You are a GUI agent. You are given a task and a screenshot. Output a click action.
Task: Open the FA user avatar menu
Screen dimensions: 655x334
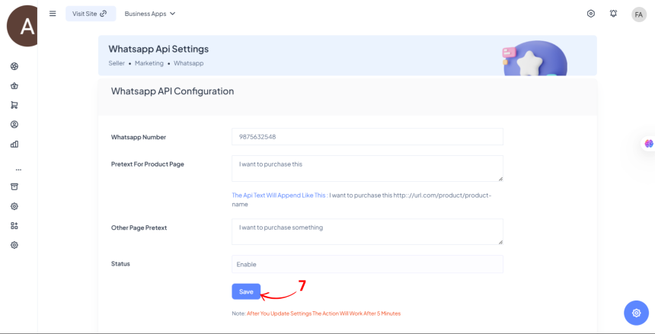[x=638, y=14]
